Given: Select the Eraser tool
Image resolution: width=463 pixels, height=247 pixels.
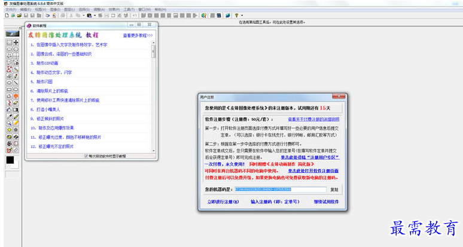Looking at the screenshot, I should tap(16, 103).
